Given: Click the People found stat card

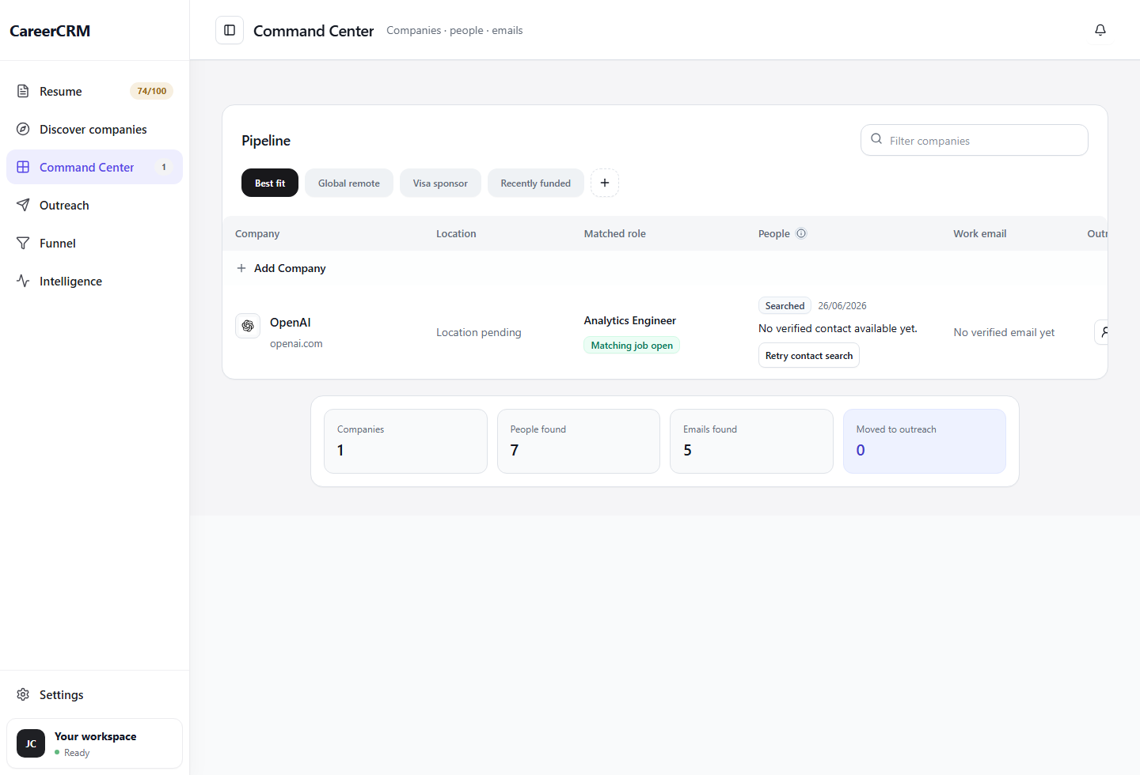Looking at the screenshot, I should point(579,441).
